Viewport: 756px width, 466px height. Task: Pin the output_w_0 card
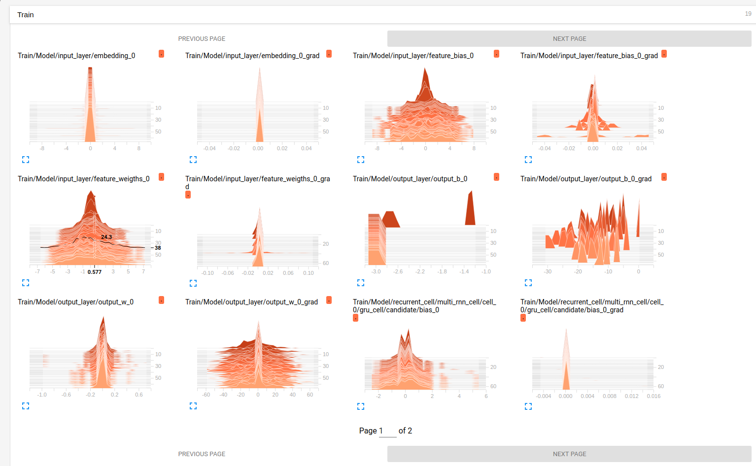(x=161, y=300)
